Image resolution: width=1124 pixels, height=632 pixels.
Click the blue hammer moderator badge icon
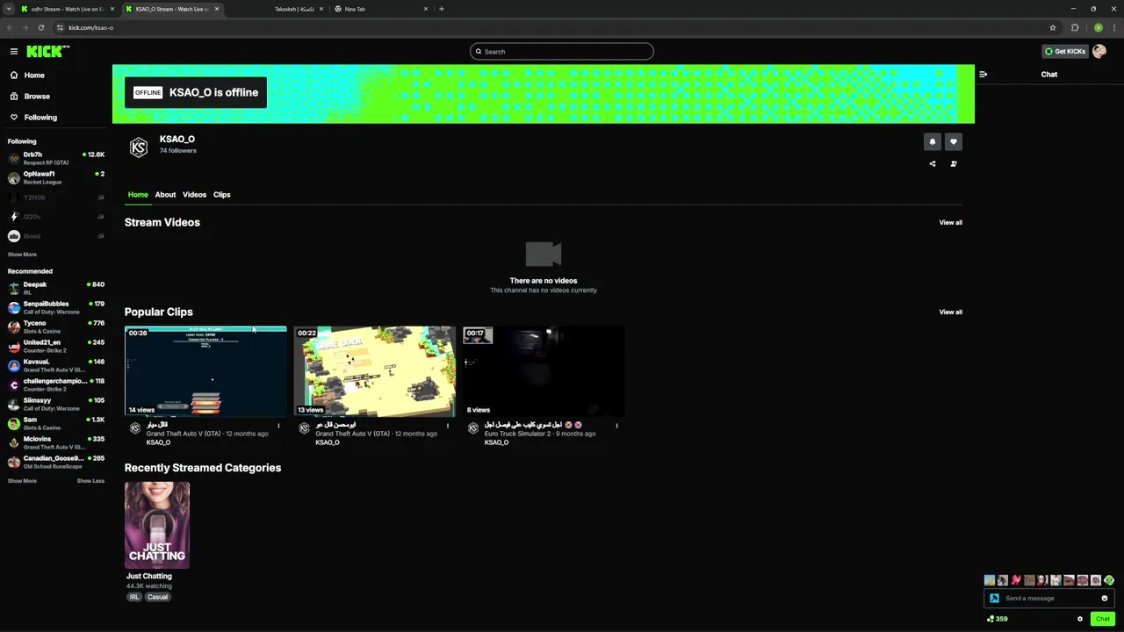(994, 599)
